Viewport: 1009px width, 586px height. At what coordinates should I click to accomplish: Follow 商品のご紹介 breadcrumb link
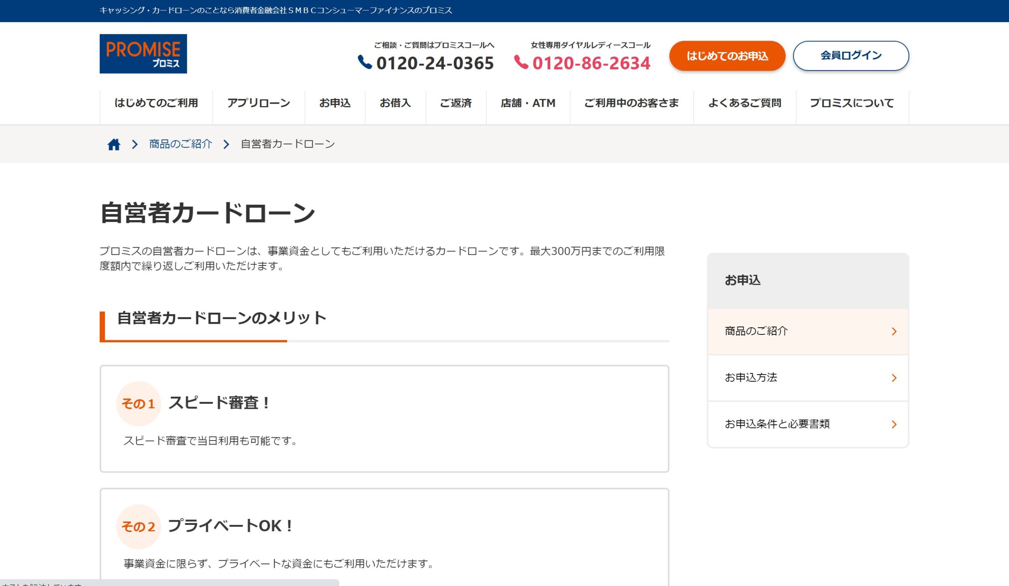tap(181, 144)
